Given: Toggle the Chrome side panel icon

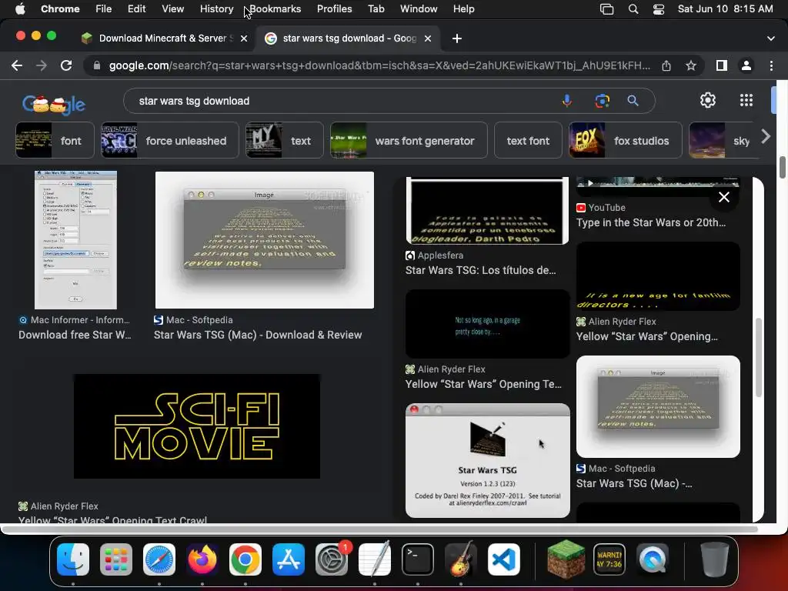Looking at the screenshot, I should pyautogui.click(x=722, y=65).
